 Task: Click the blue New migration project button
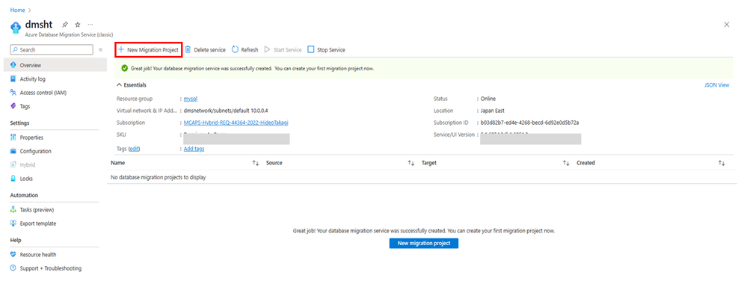click(x=423, y=243)
